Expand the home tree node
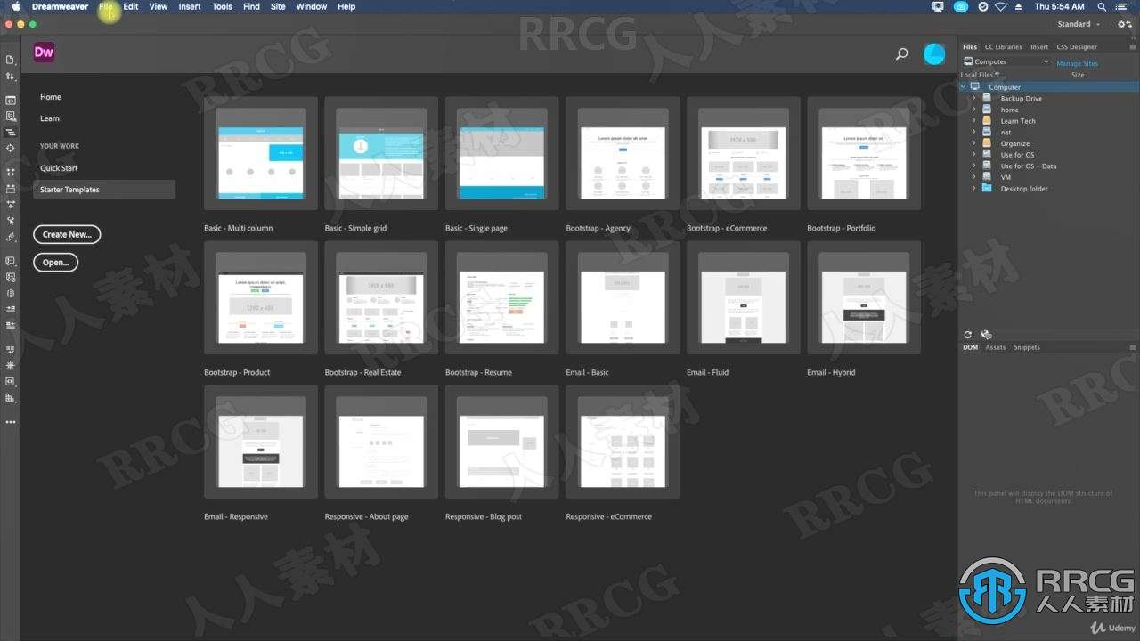The height and width of the screenshot is (641, 1140). click(973, 110)
